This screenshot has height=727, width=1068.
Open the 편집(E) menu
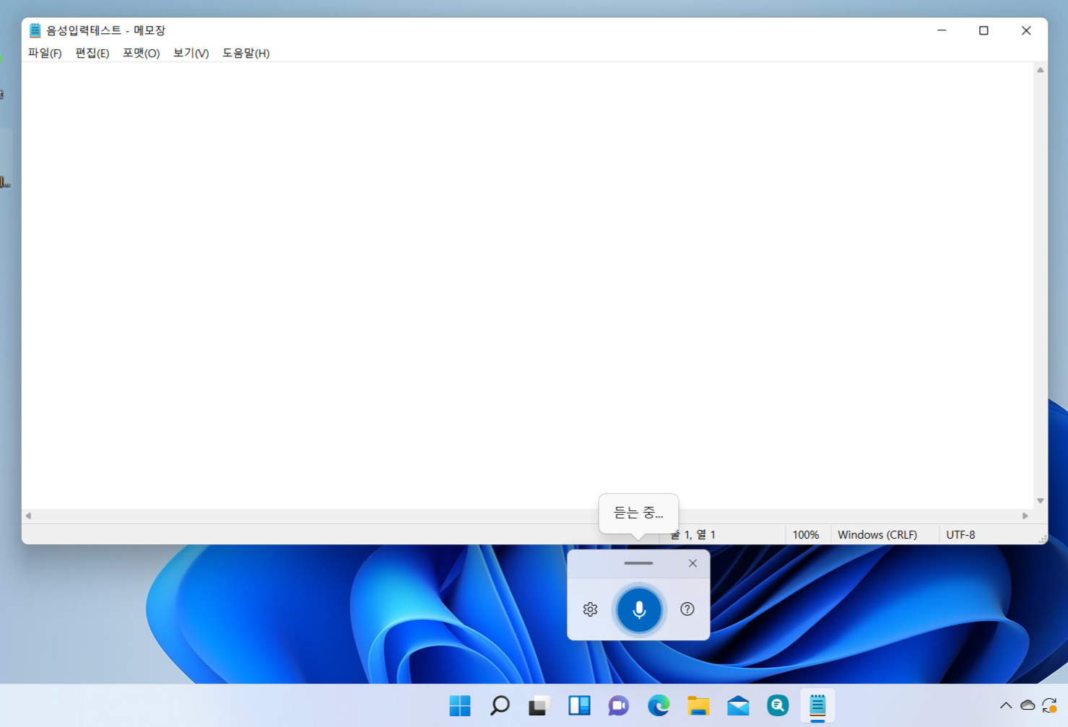pos(92,53)
